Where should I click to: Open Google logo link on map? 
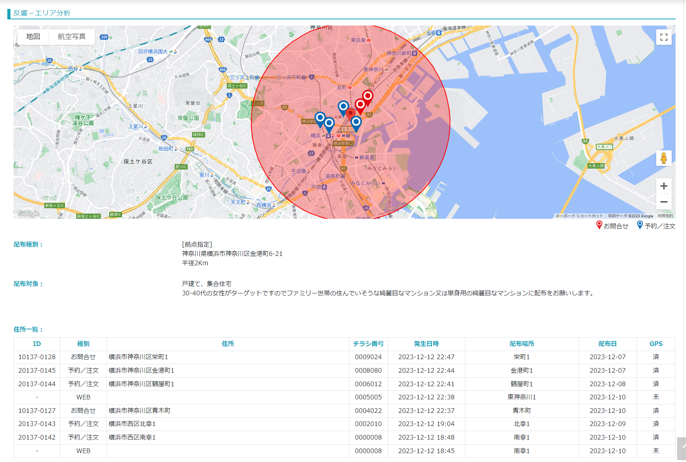click(x=28, y=213)
